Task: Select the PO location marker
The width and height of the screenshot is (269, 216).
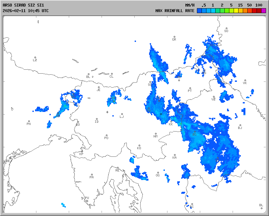Action: 106,135
